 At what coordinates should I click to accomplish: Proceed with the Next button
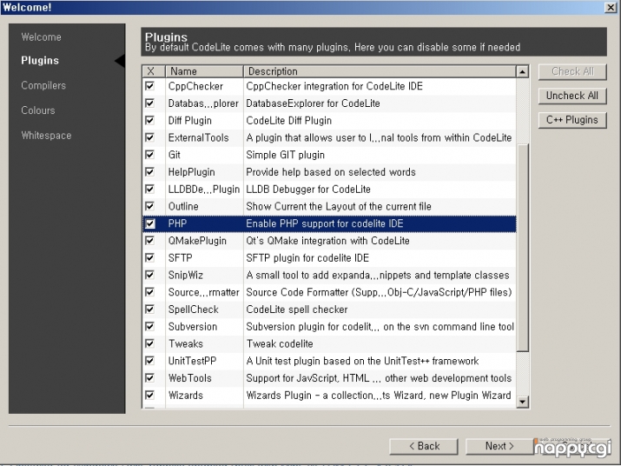[499, 446]
